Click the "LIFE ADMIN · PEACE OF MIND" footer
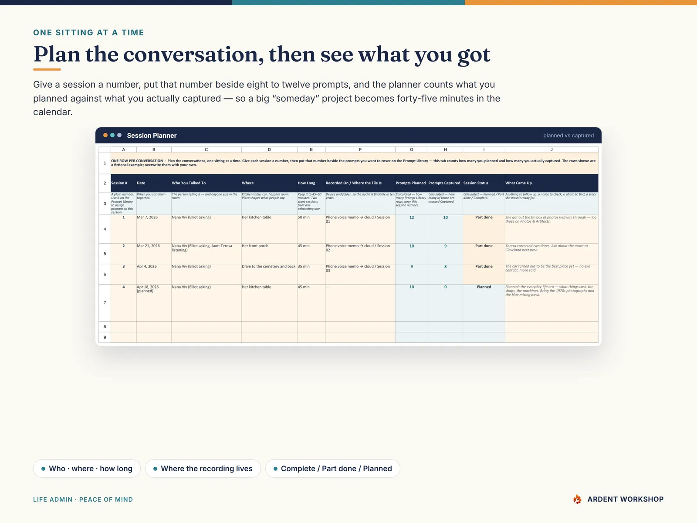Screen dimensions: 697x523 (83, 499)
